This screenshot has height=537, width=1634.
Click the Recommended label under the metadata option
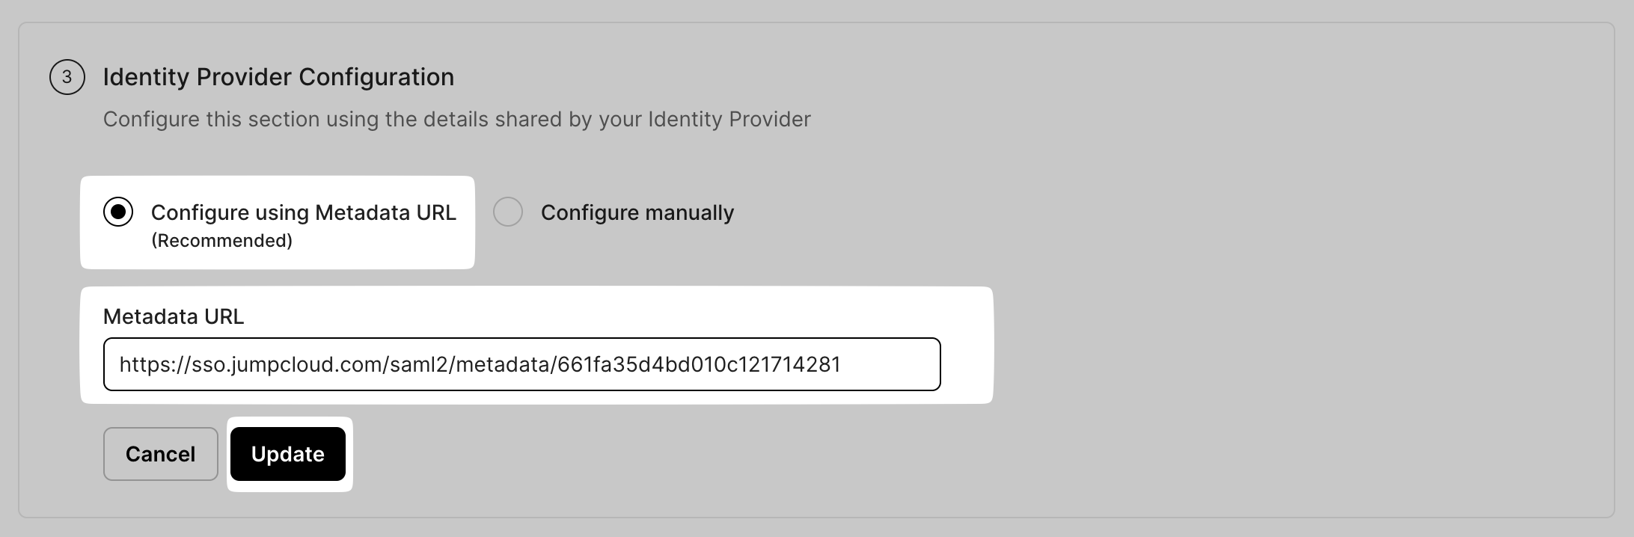pyautogui.click(x=223, y=240)
